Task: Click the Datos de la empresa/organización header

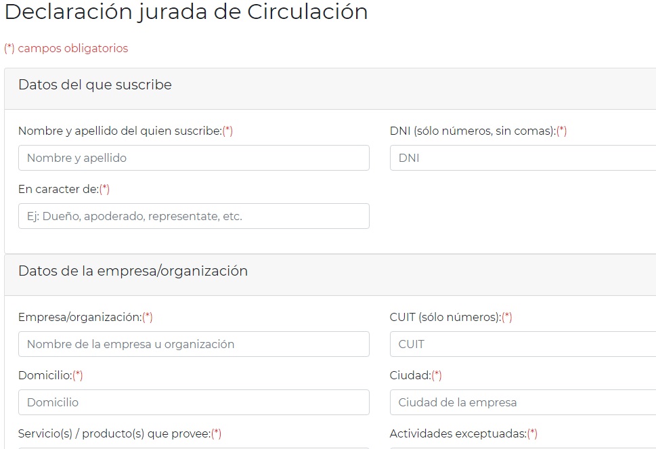Action: [x=133, y=271]
